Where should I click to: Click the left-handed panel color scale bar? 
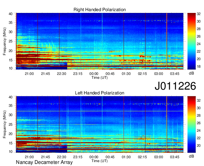click(x=191, y=124)
